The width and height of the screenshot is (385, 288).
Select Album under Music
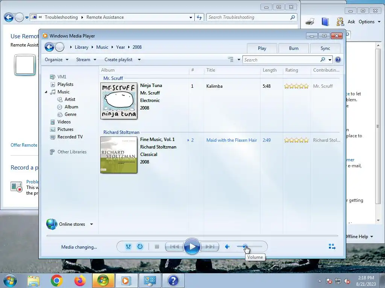(71, 107)
